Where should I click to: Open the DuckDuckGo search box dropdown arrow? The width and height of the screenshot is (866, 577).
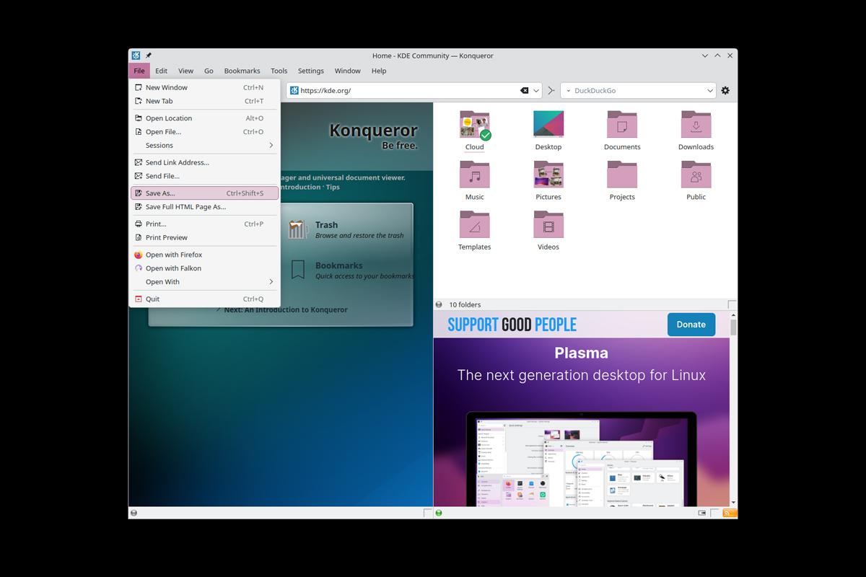pos(710,91)
